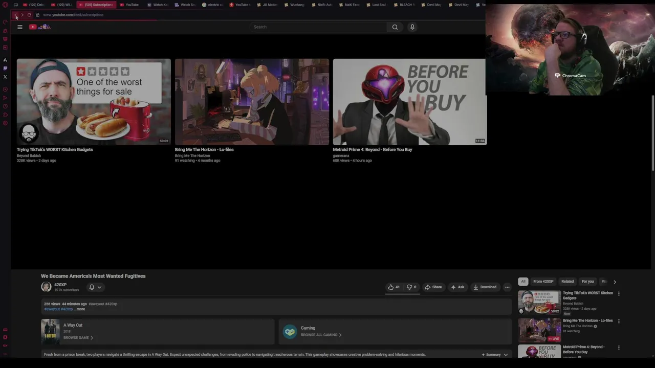The height and width of the screenshot is (368, 655).
Task: Open the 420XP channel avatar
Action: point(46,287)
